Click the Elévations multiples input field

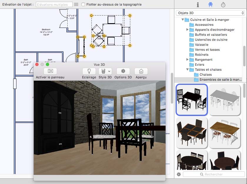(x=54, y=4)
